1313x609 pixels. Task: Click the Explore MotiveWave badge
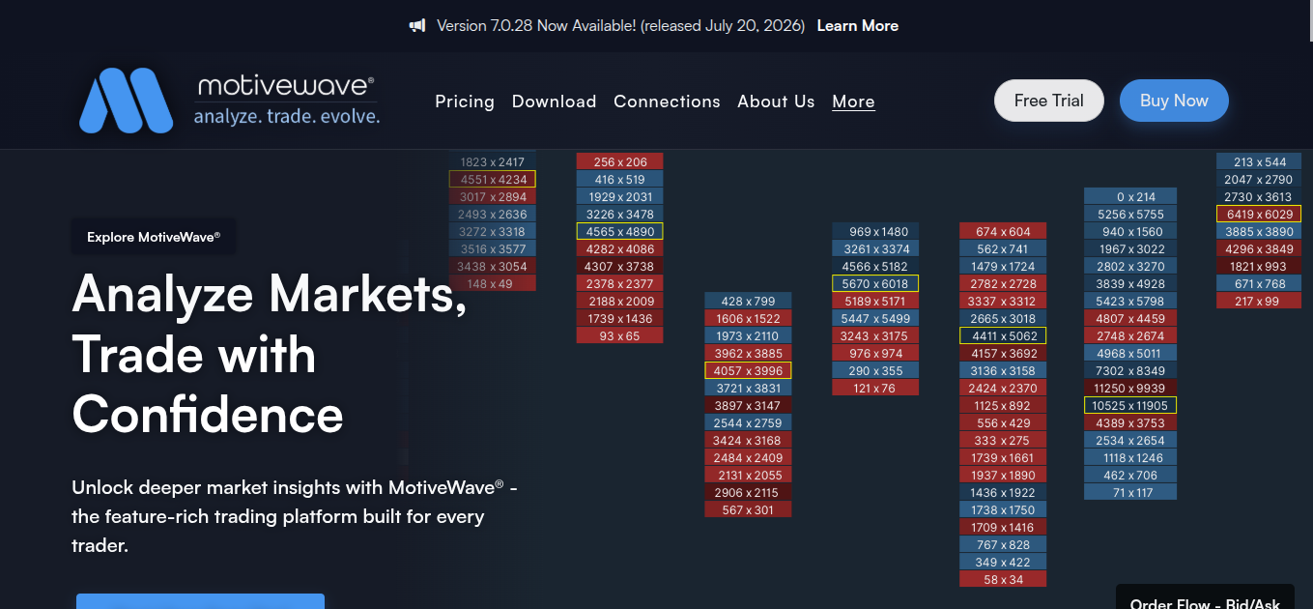154,237
